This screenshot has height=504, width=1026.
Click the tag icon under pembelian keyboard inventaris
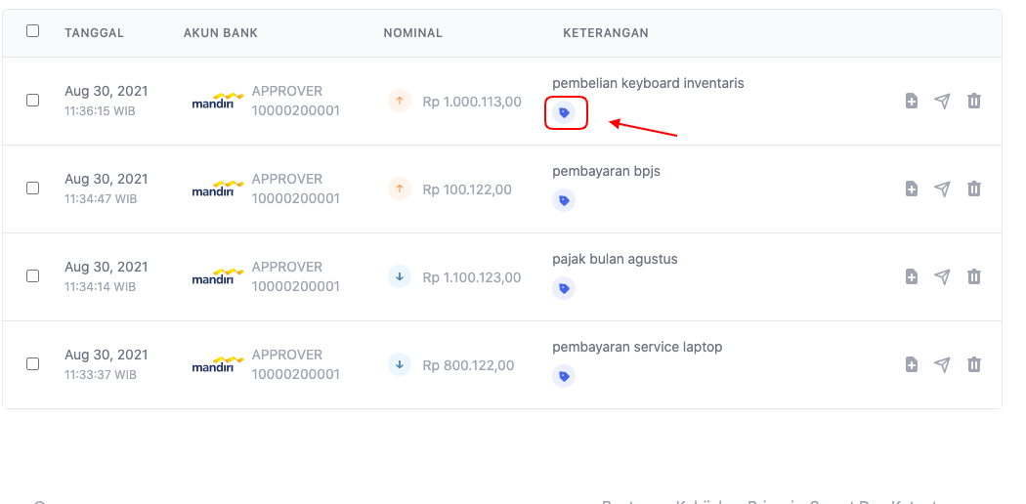(x=564, y=113)
